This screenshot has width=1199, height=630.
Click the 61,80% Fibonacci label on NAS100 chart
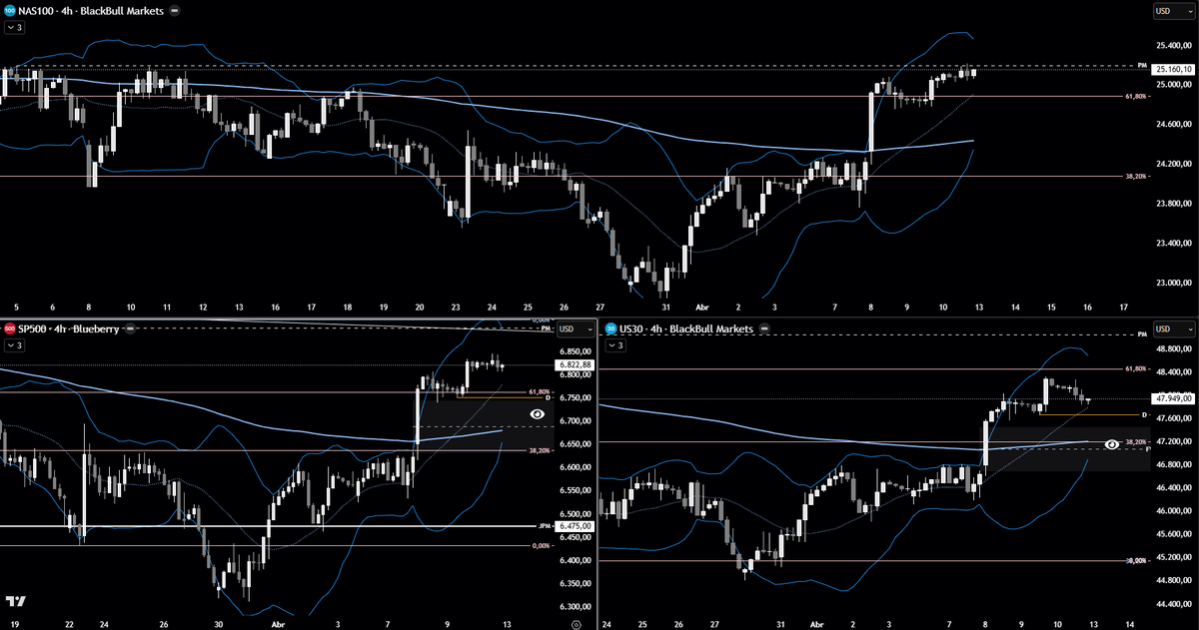point(1135,97)
